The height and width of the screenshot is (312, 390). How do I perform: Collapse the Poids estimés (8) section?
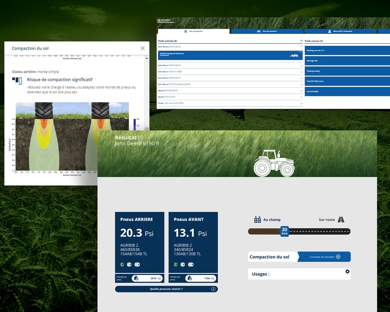pyautogui.click(x=301, y=41)
